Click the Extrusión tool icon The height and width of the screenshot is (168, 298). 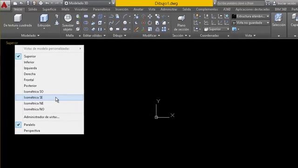coord(44,18)
